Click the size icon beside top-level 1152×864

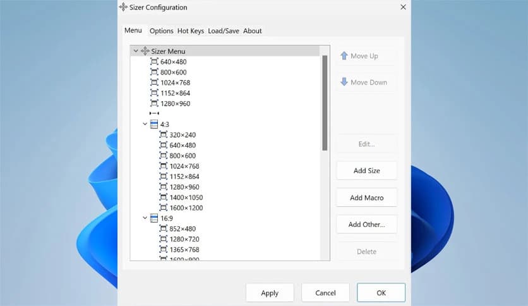154,93
